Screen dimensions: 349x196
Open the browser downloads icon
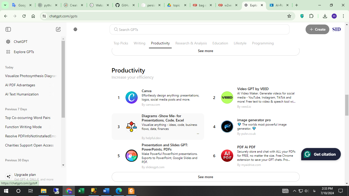325,16
